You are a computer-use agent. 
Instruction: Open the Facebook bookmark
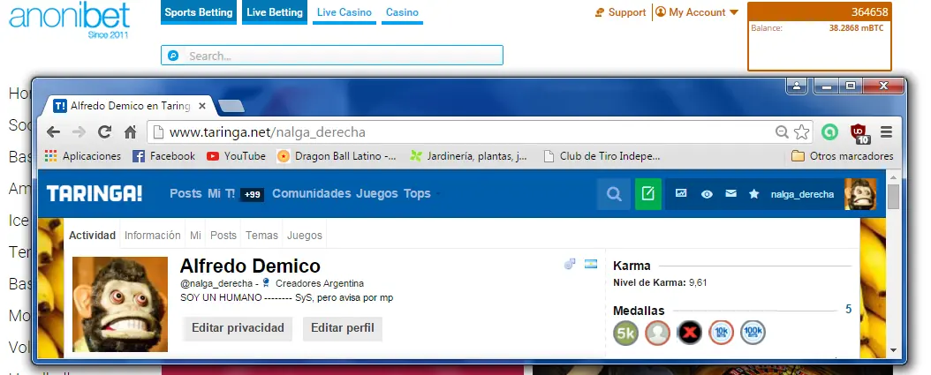(x=164, y=156)
